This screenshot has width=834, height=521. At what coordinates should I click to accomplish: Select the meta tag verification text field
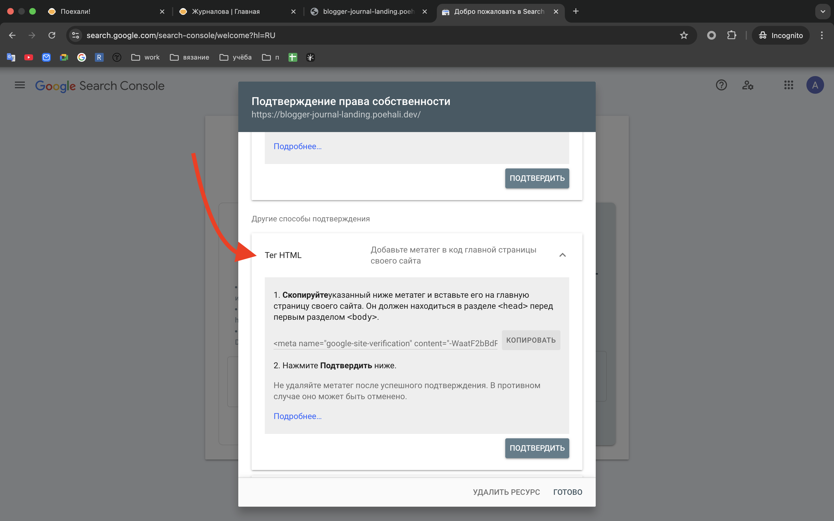tap(385, 343)
